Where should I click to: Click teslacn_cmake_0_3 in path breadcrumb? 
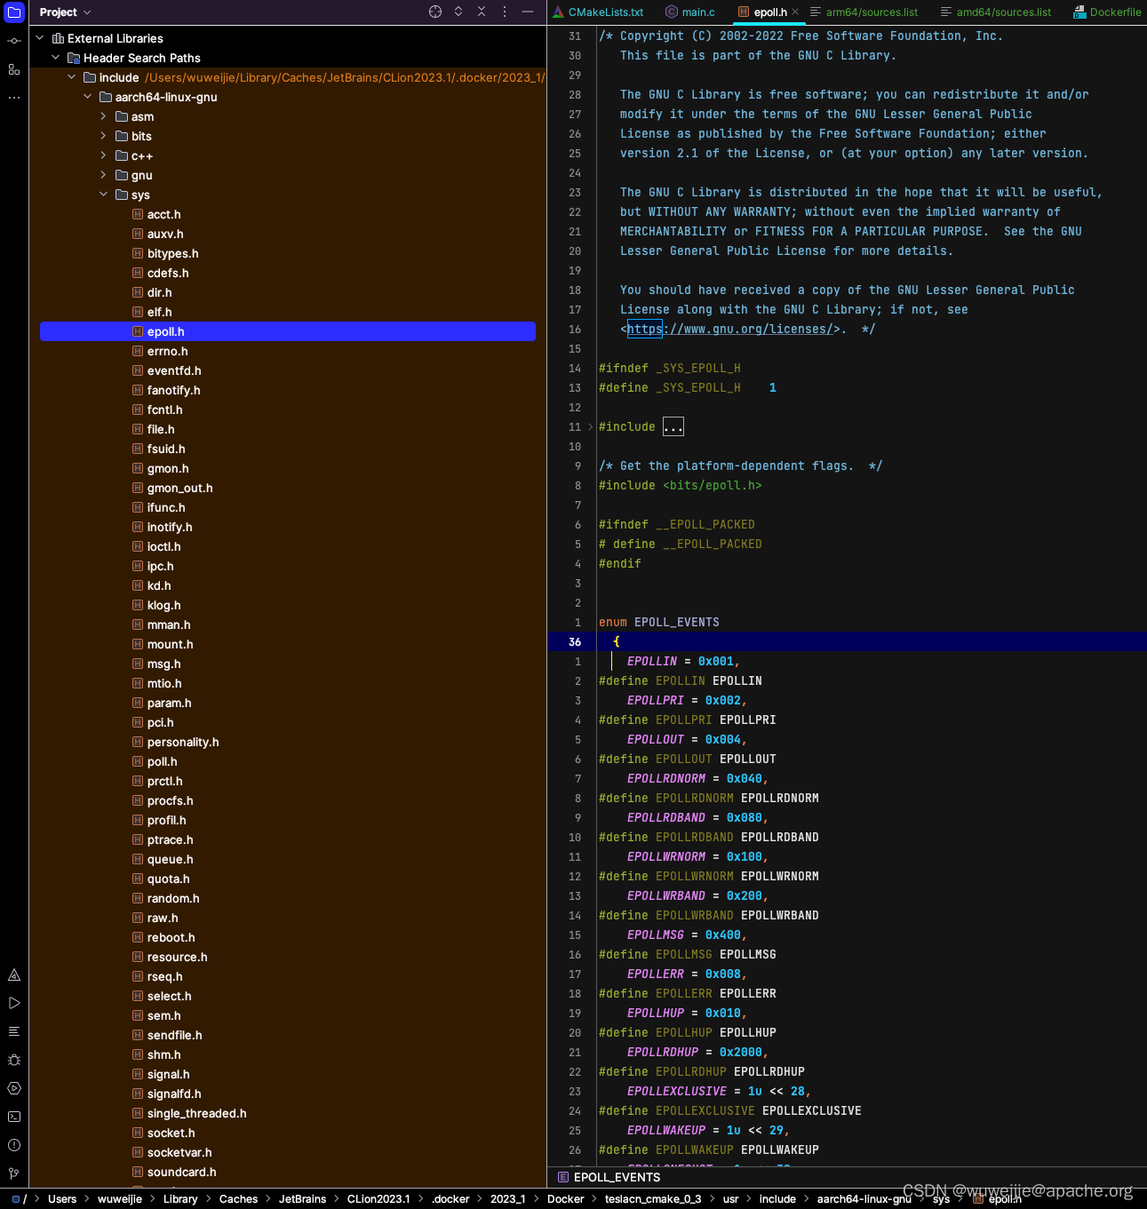[x=653, y=1199]
